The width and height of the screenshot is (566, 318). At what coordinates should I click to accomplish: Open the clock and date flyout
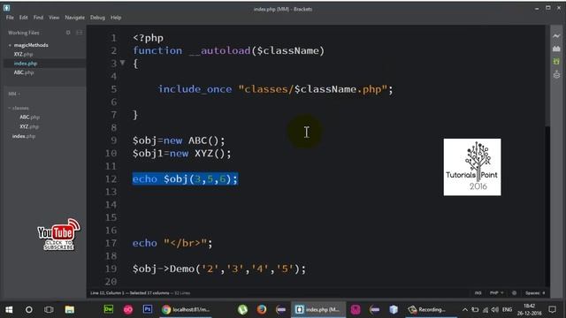[x=529, y=309]
